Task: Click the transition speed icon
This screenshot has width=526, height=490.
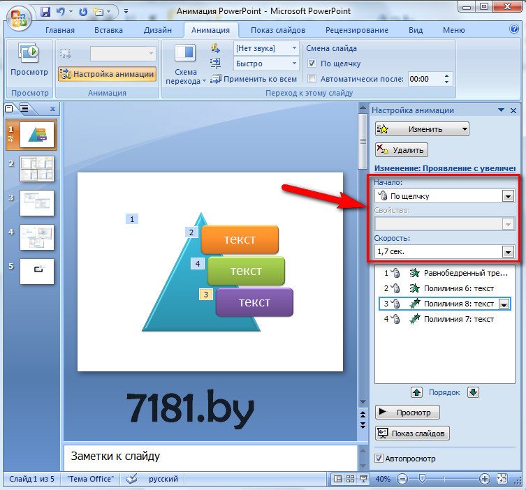Action: (x=215, y=63)
